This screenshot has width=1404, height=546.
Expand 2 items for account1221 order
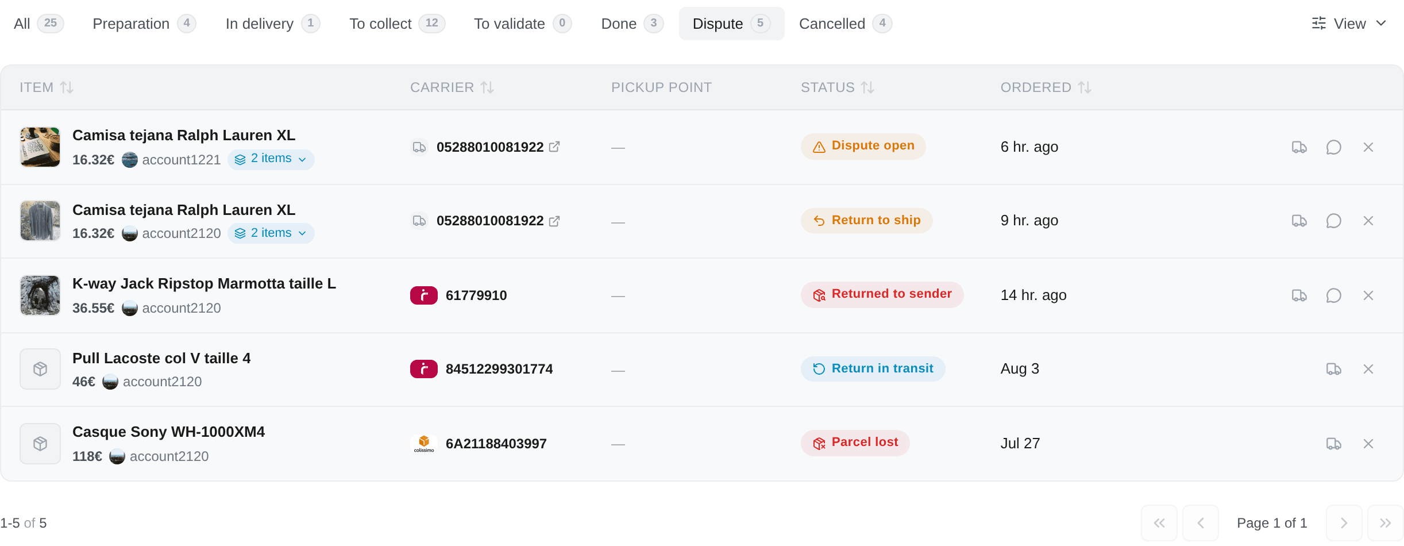tap(271, 159)
